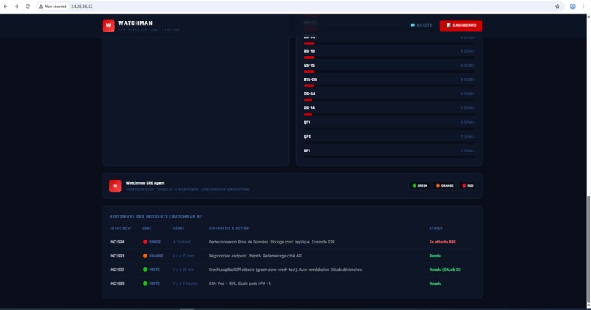Open the Dashboard navigation tab
The width and height of the screenshot is (591, 310).
[461, 26]
